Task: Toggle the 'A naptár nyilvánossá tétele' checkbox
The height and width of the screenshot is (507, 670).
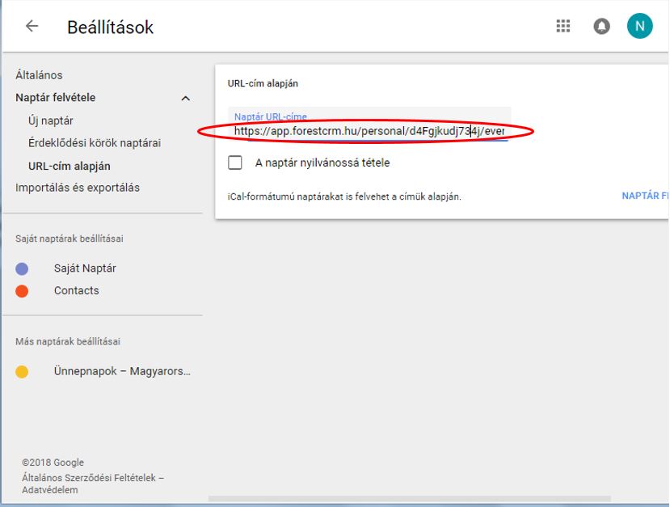Action: tap(235, 163)
